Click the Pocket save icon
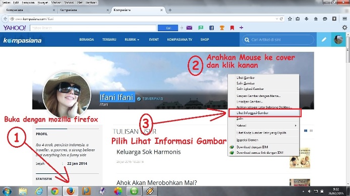The height and width of the screenshot is (196, 350). (334, 19)
